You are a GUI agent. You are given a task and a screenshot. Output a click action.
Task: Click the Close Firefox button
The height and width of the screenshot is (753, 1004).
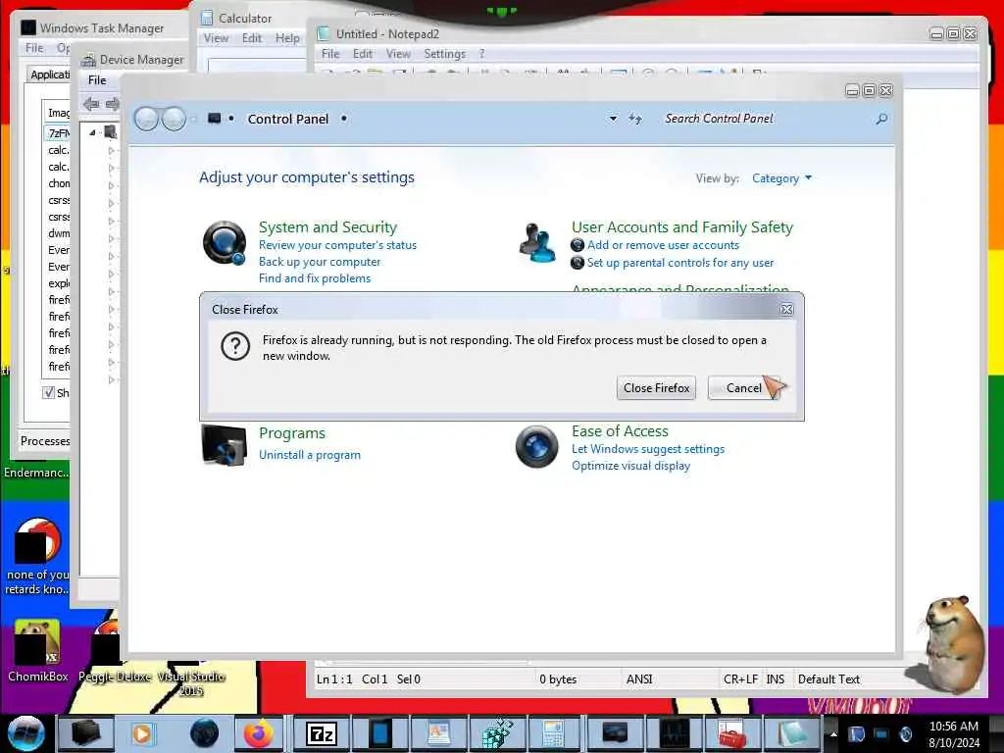pyautogui.click(x=656, y=388)
